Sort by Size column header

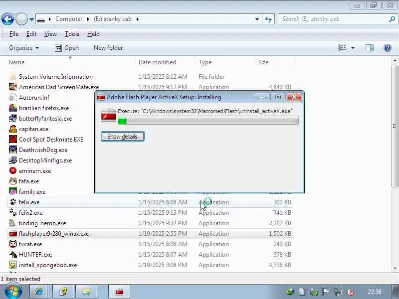click(x=263, y=62)
